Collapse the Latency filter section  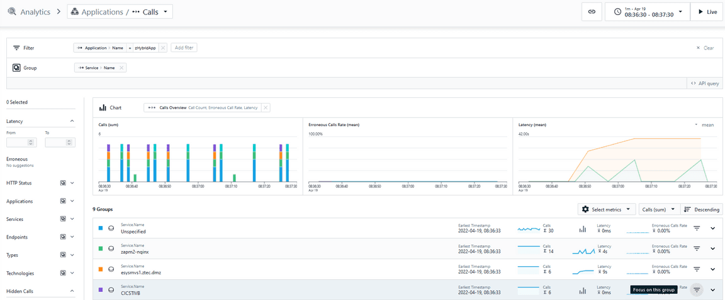click(x=72, y=121)
